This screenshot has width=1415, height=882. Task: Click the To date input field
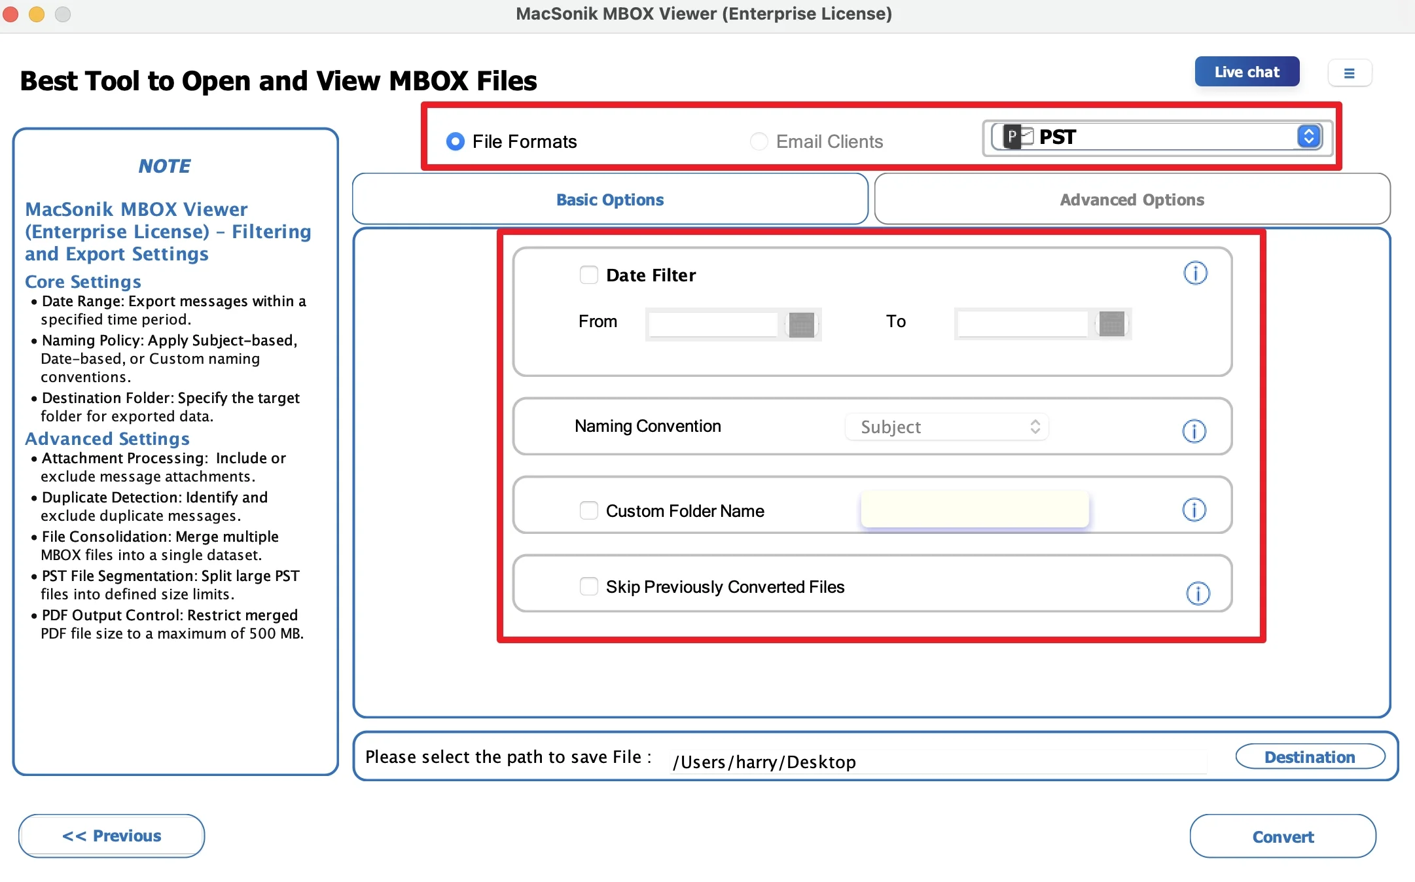click(1022, 324)
